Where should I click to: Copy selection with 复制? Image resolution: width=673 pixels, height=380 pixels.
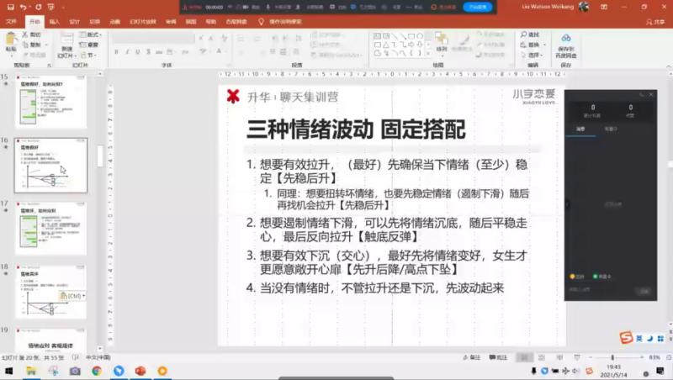pyautogui.click(x=32, y=45)
